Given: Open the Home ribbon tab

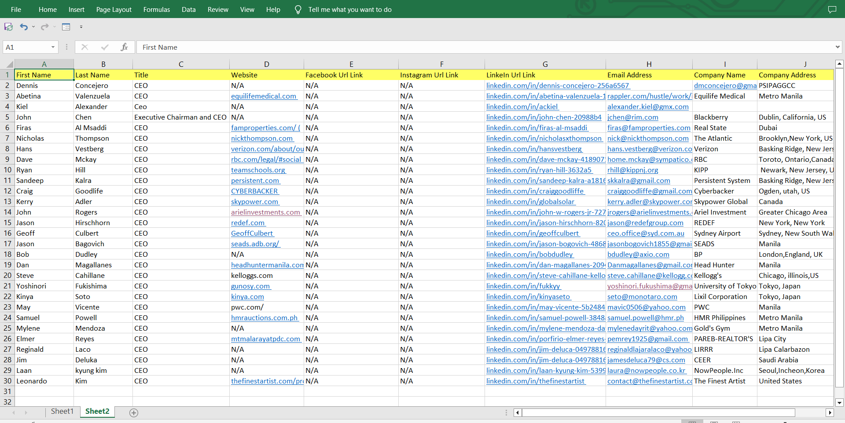Looking at the screenshot, I should [x=48, y=10].
